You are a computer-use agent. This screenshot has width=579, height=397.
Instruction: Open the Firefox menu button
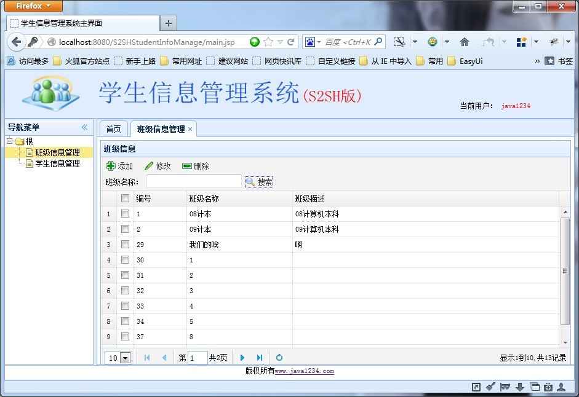tap(34, 6)
